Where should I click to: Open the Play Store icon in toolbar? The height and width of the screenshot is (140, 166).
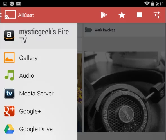coord(104,15)
